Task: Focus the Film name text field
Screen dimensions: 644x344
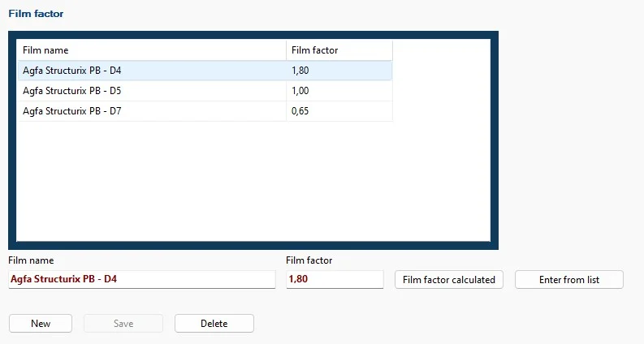Action: [x=142, y=279]
